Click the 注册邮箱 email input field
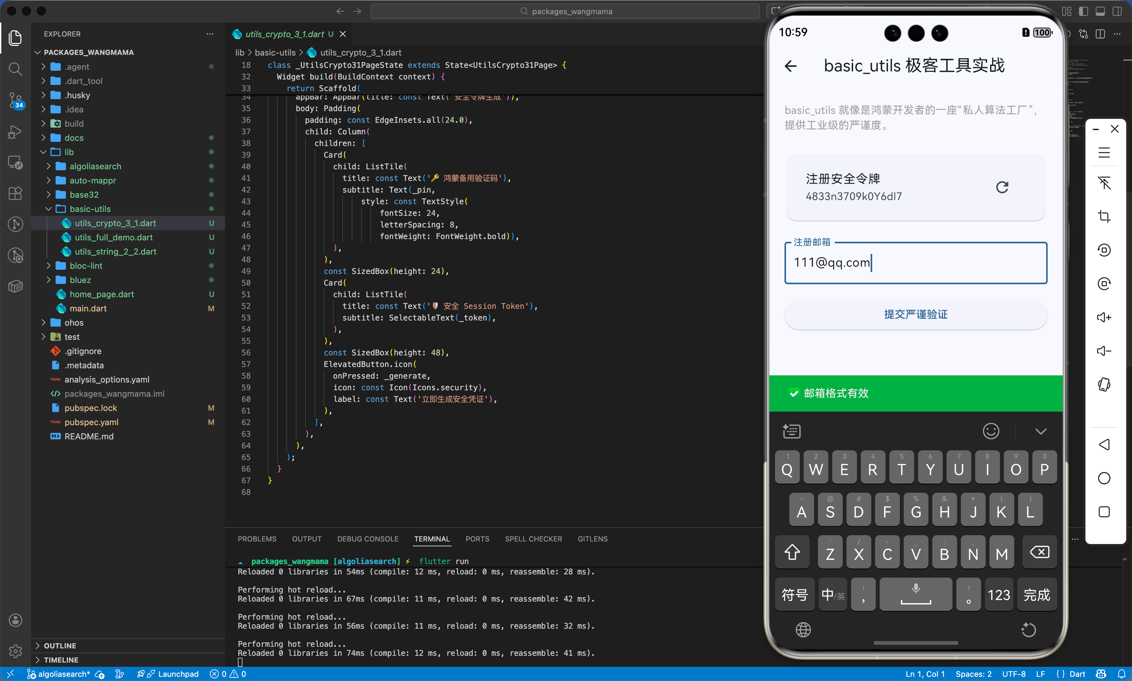 (915, 263)
